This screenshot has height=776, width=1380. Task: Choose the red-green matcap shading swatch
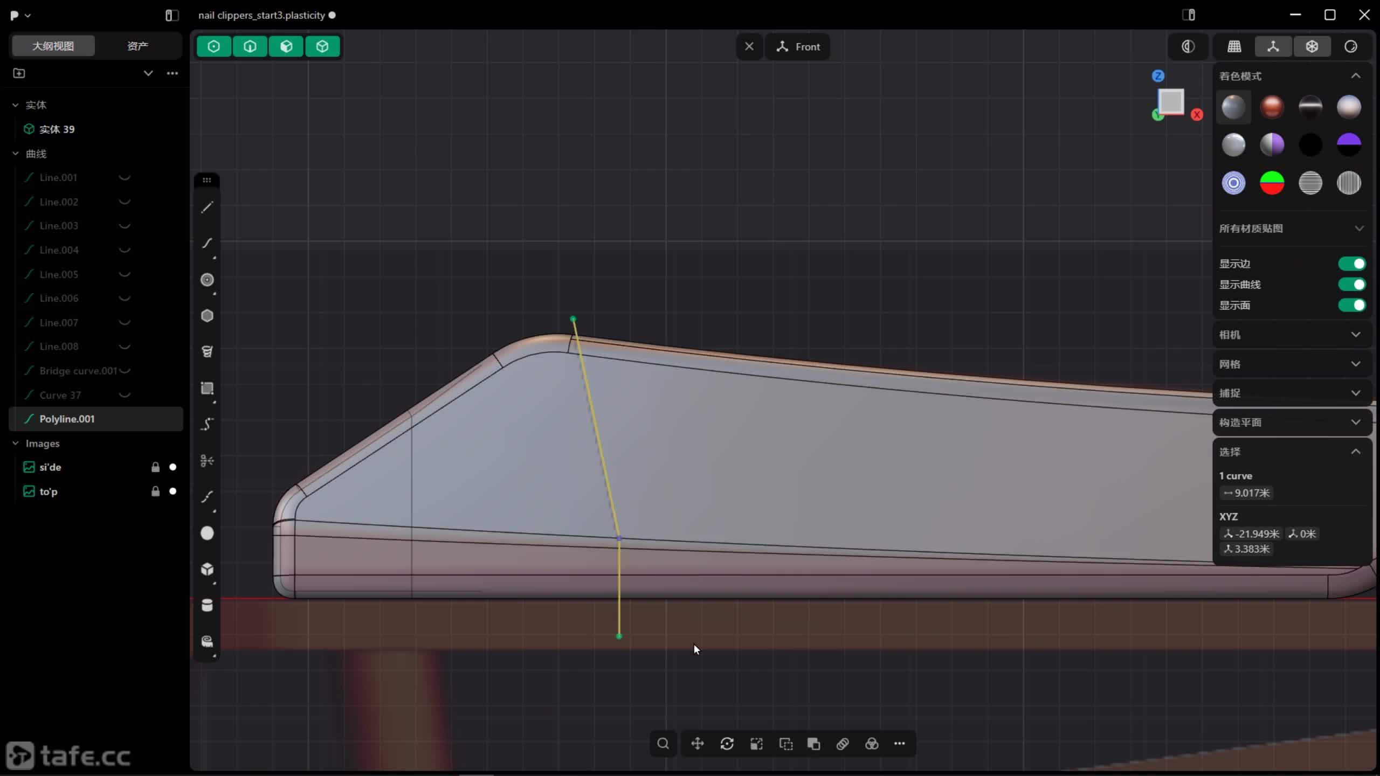pos(1272,183)
